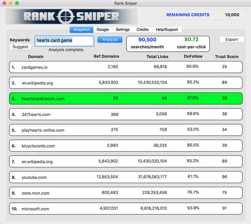Image resolution: width=251 pixels, height=224 pixels.
Task: Click the Analyze button
Action: coord(110,39)
